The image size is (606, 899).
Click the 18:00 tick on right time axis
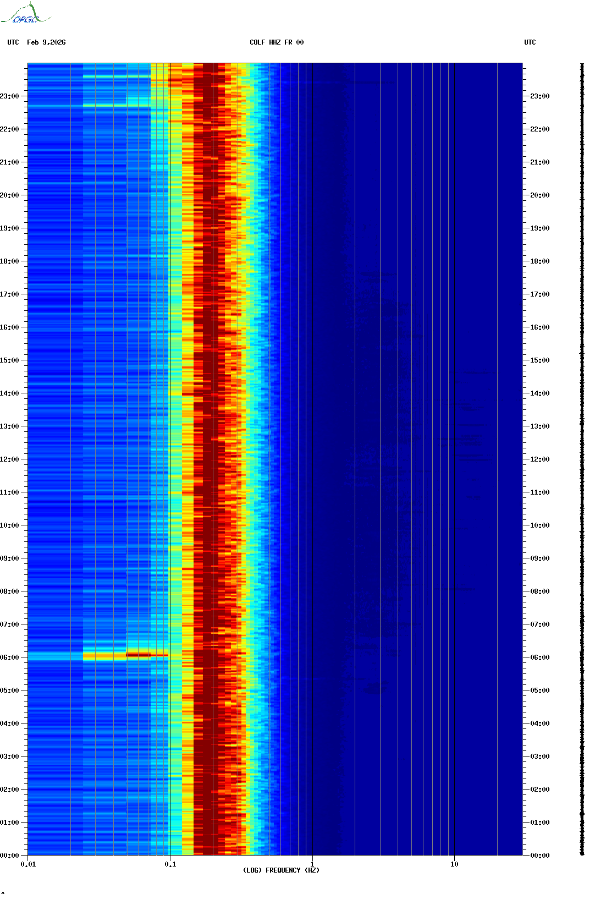[539, 261]
